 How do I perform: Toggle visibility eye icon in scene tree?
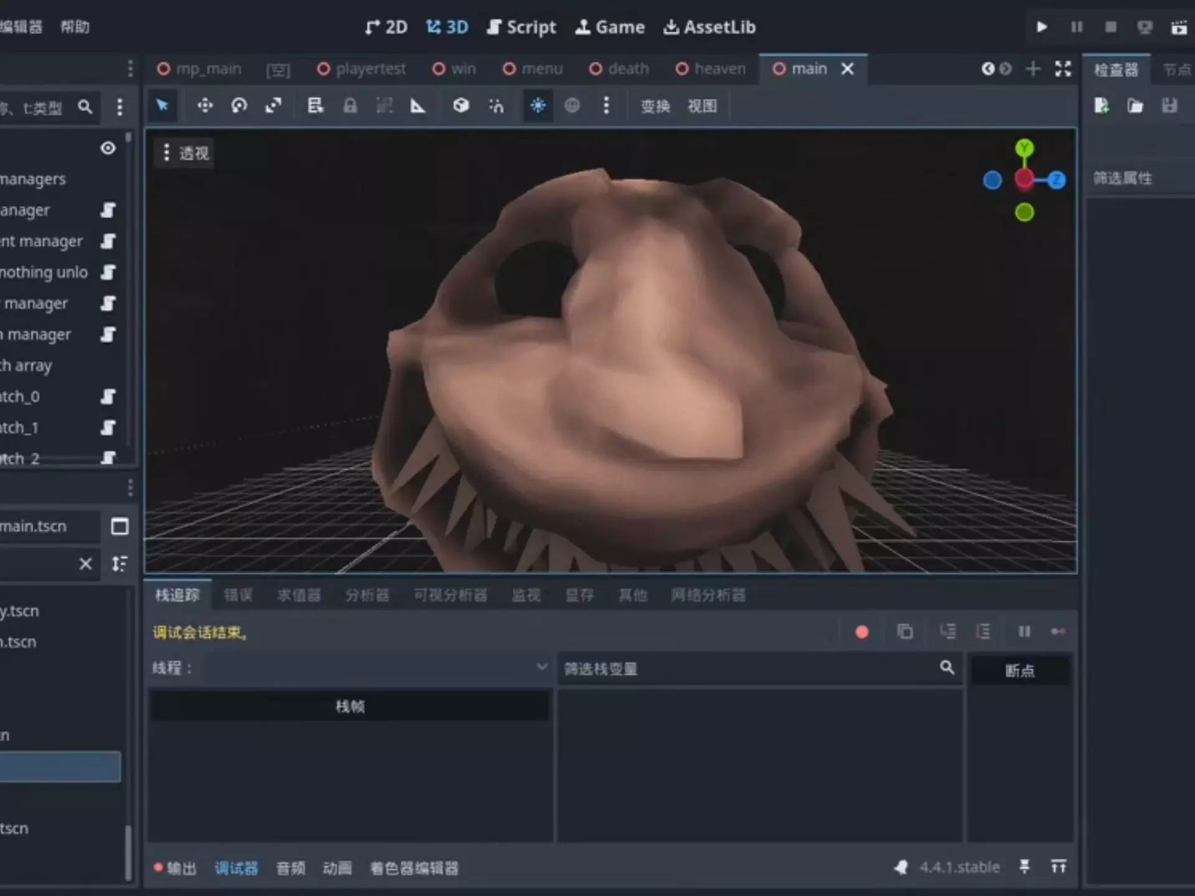(108, 148)
